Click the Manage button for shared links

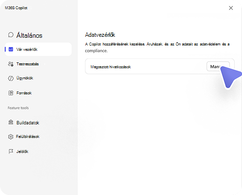tap(218, 66)
